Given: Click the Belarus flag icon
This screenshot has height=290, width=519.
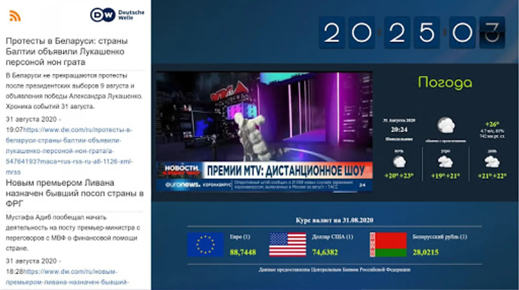Looking at the screenshot, I should point(388,245).
